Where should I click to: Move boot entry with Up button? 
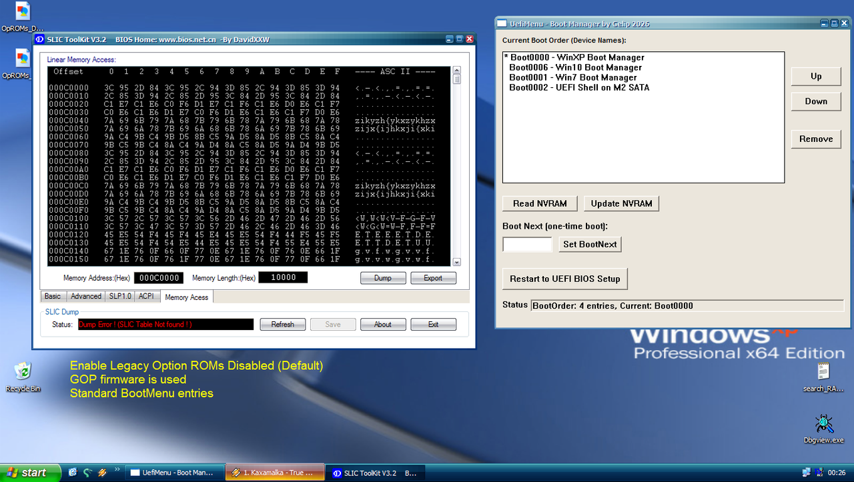(816, 76)
